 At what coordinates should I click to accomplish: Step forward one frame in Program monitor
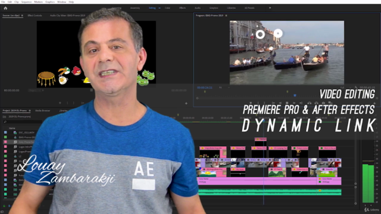pyautogui.click(x=294, y=103)
